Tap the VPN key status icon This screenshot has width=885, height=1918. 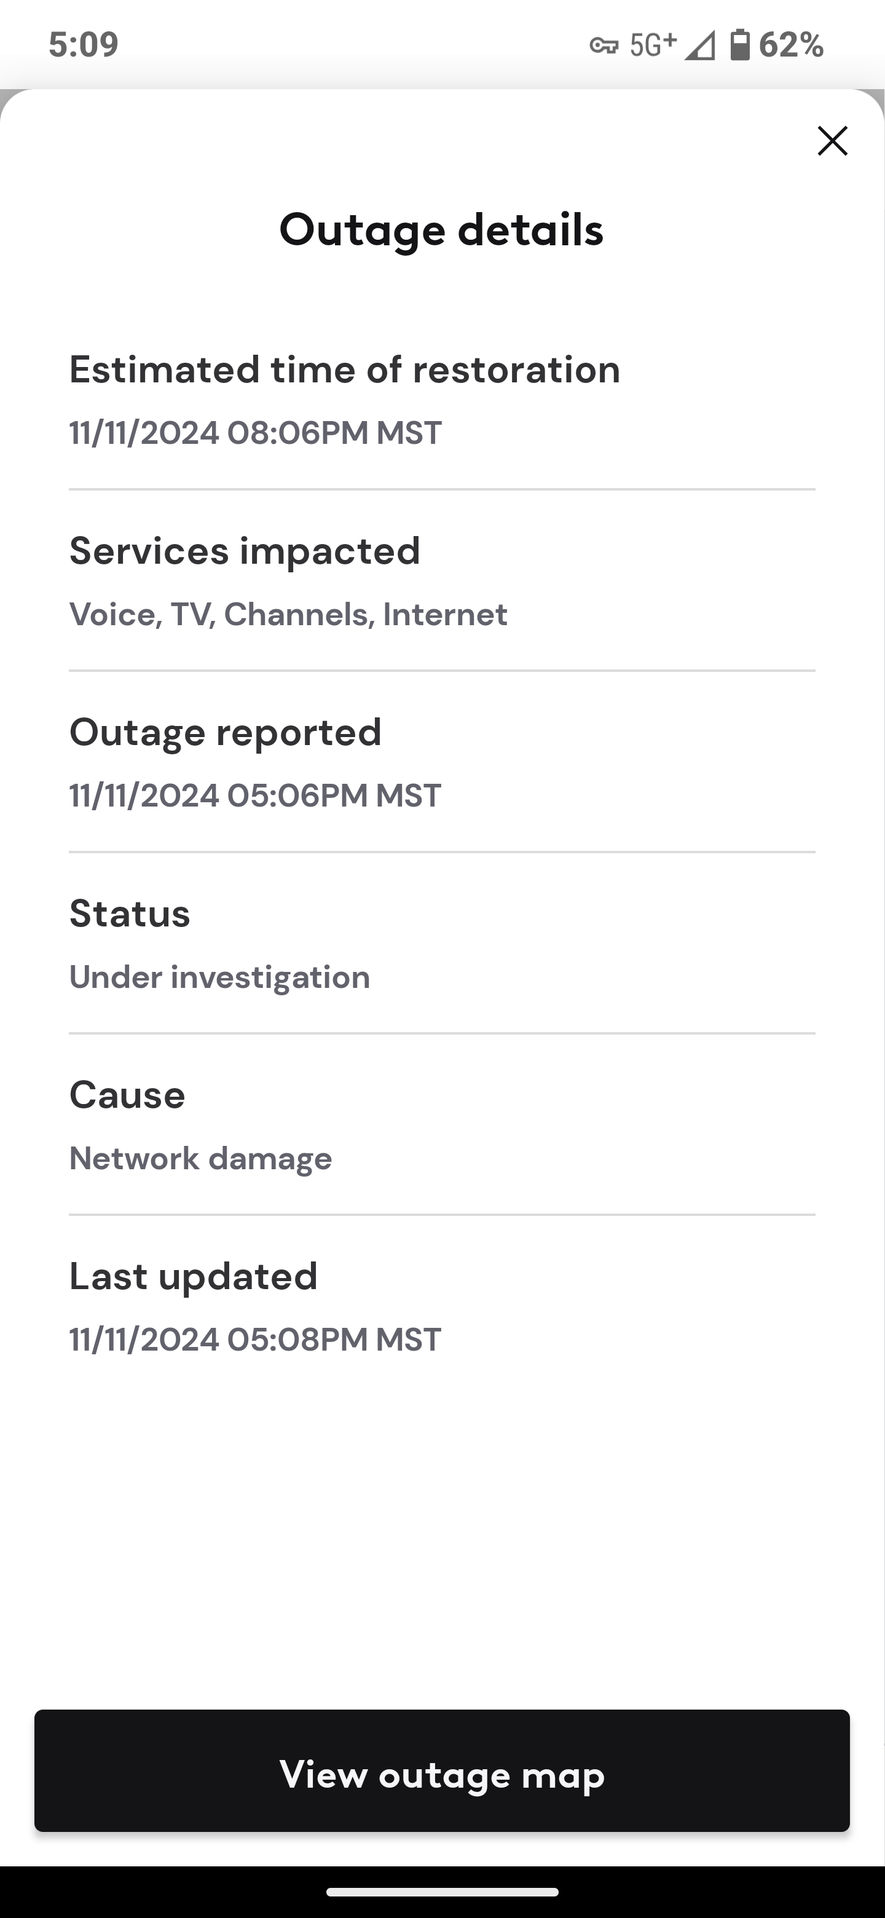604,46
